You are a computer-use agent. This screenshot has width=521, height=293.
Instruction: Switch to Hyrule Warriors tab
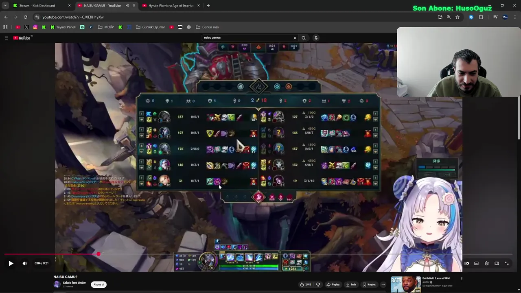(x=171, y=6)
